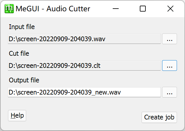Click the "Input file" label
The height and width of the screenshot is (131, 185).
[22, 27]
